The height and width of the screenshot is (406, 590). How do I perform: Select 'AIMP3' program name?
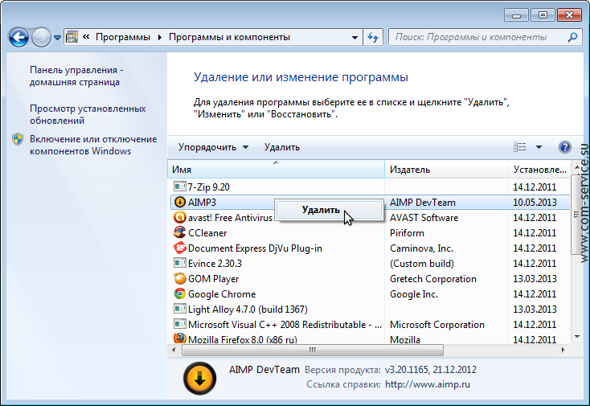click(x=202, y=203)
